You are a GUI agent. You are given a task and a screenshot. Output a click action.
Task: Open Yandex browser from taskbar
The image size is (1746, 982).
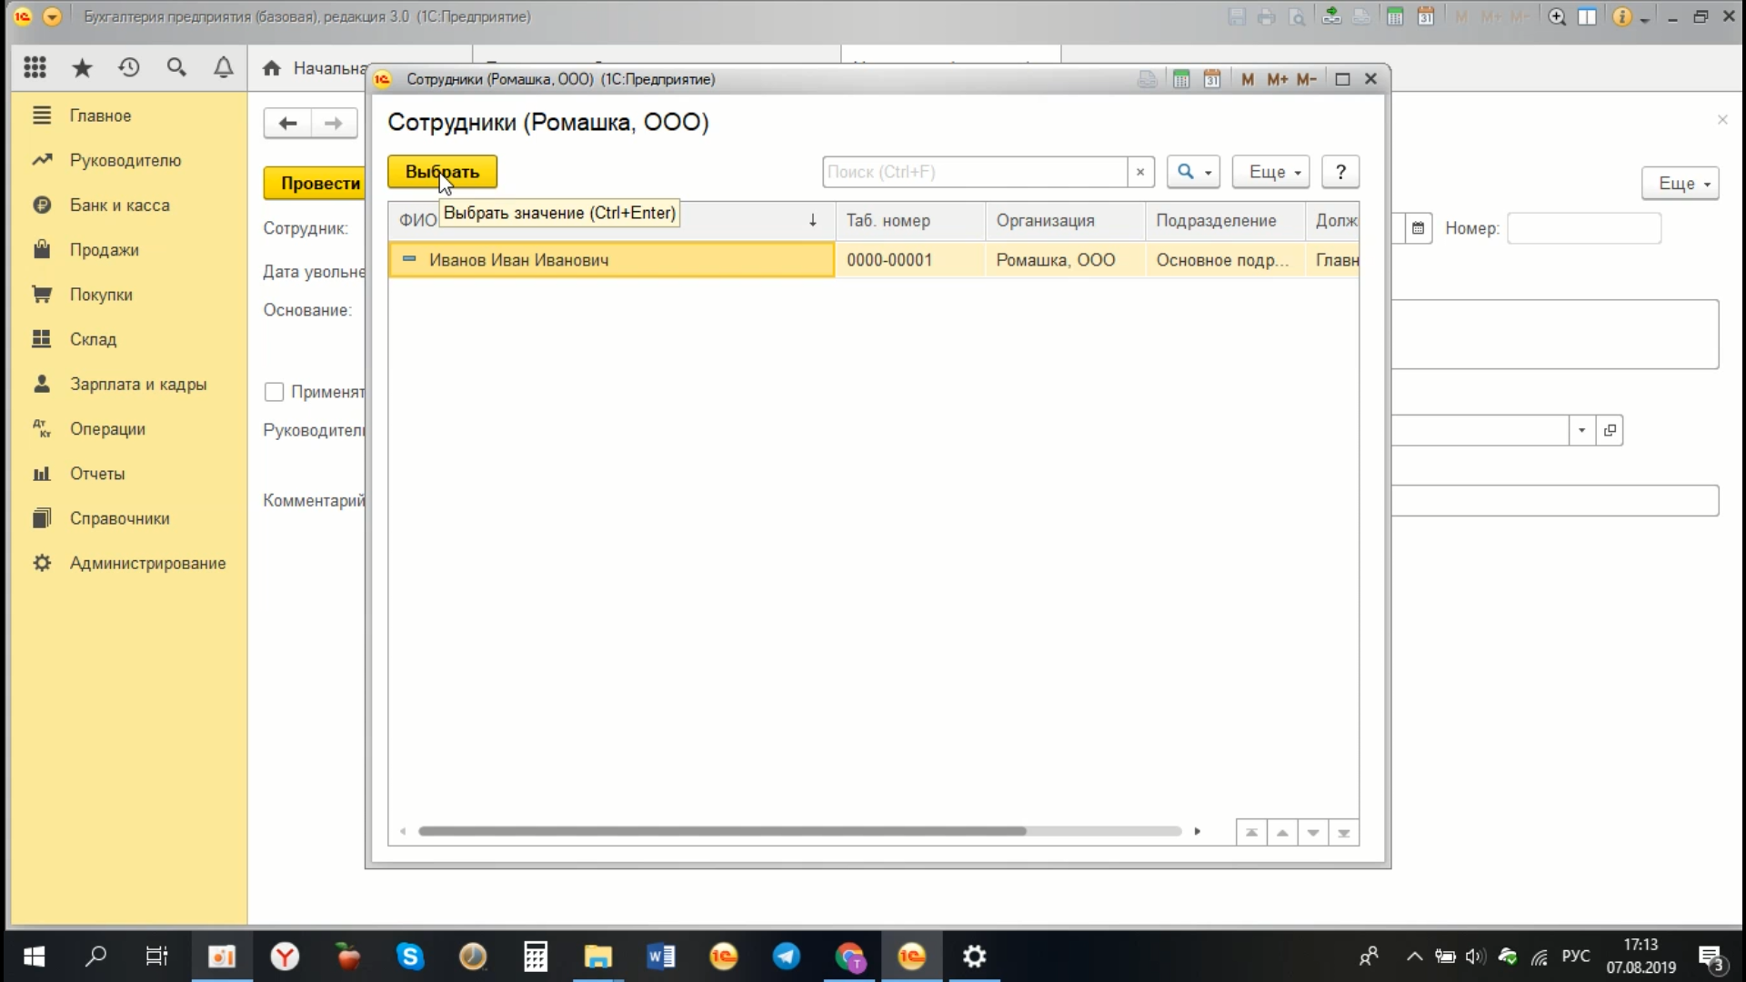point(285,957)
